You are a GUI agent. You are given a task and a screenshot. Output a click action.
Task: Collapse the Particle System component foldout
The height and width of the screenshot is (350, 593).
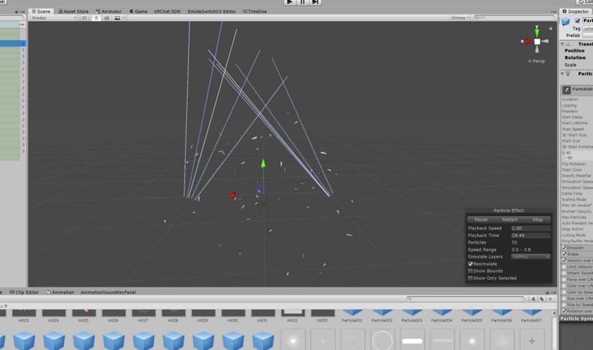point(562,73)
